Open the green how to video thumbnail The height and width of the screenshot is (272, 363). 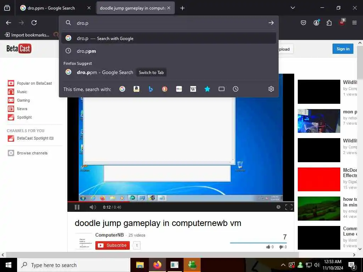pos(319,208)
